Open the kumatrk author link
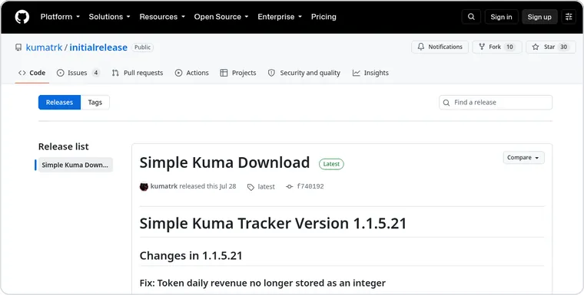 coord(164,186)
